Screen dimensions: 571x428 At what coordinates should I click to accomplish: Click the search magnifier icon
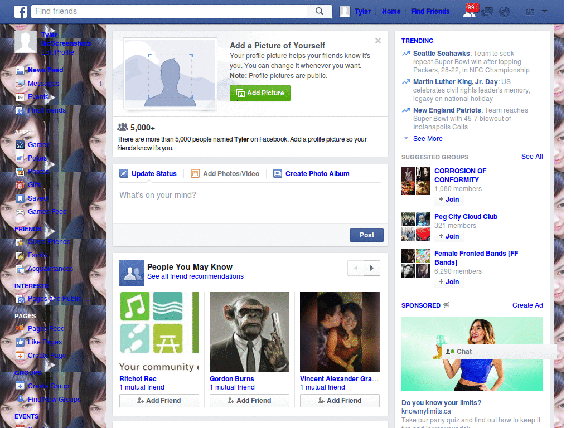320,11
